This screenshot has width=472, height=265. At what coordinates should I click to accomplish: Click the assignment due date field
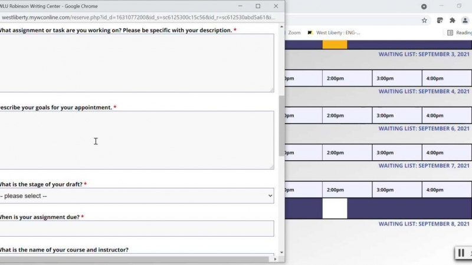[136, 228]
